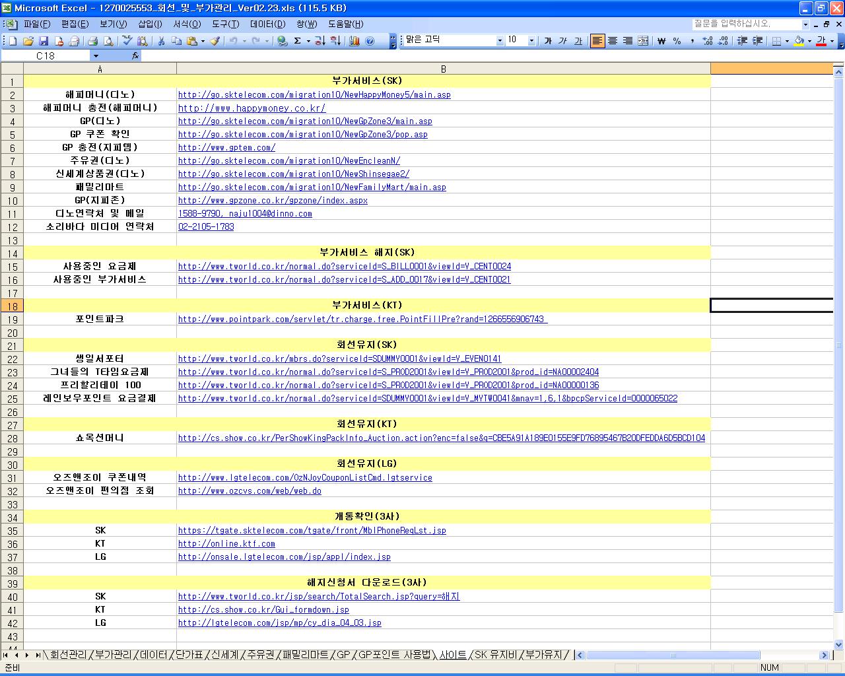The height and width of the screenshot is (676, 845).
Task: Open the AutoSum functions dropdown arrow
Action: (x=308, y=41)
